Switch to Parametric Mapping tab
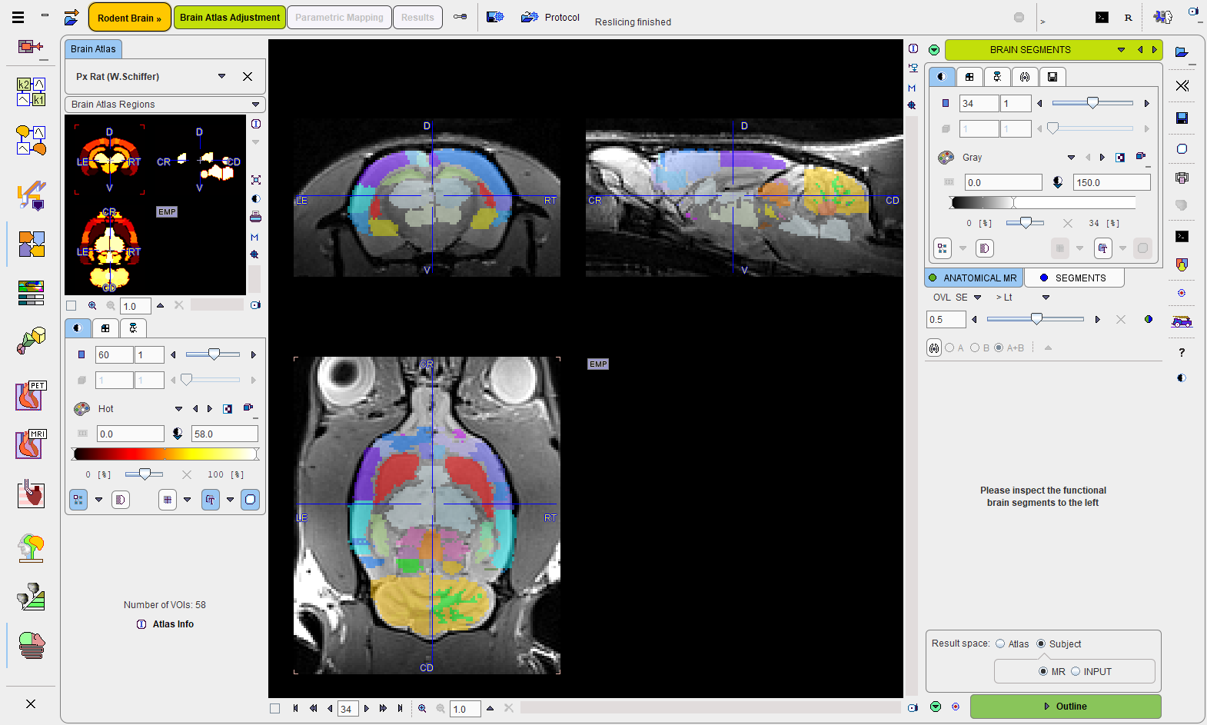The height and width of the screenshot is (725, 1207). coord(339,17)
